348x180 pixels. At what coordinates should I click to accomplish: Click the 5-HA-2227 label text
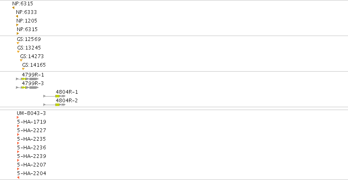(31, 130)
